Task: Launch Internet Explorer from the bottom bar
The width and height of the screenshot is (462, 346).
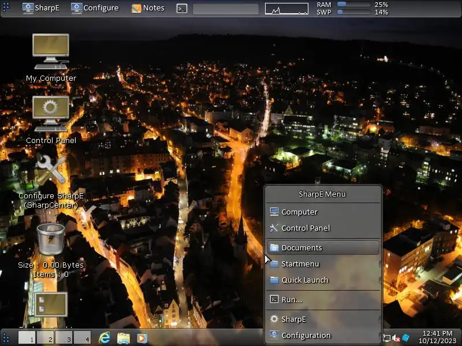Action: [x=105, y=338]
